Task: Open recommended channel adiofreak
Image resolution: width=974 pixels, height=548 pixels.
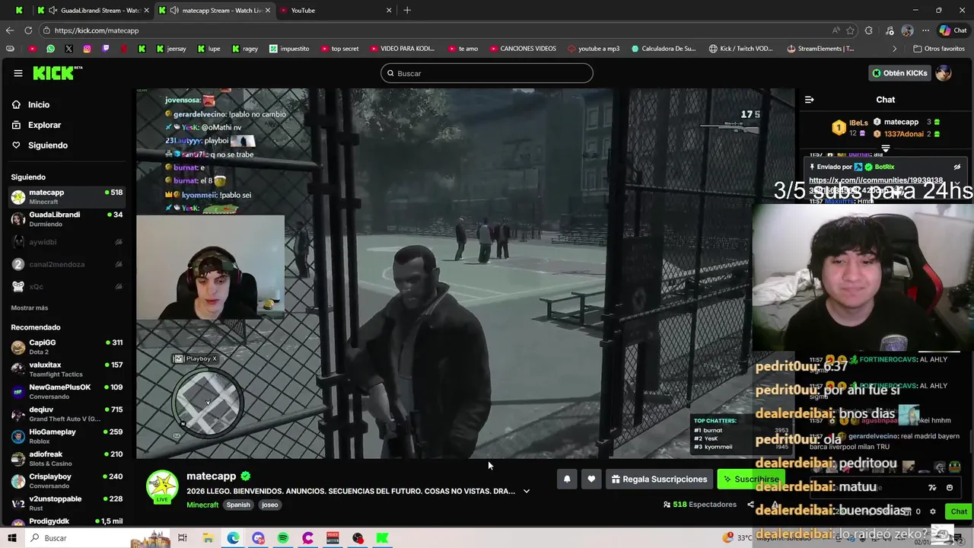Action: click(x=67, y=458)
